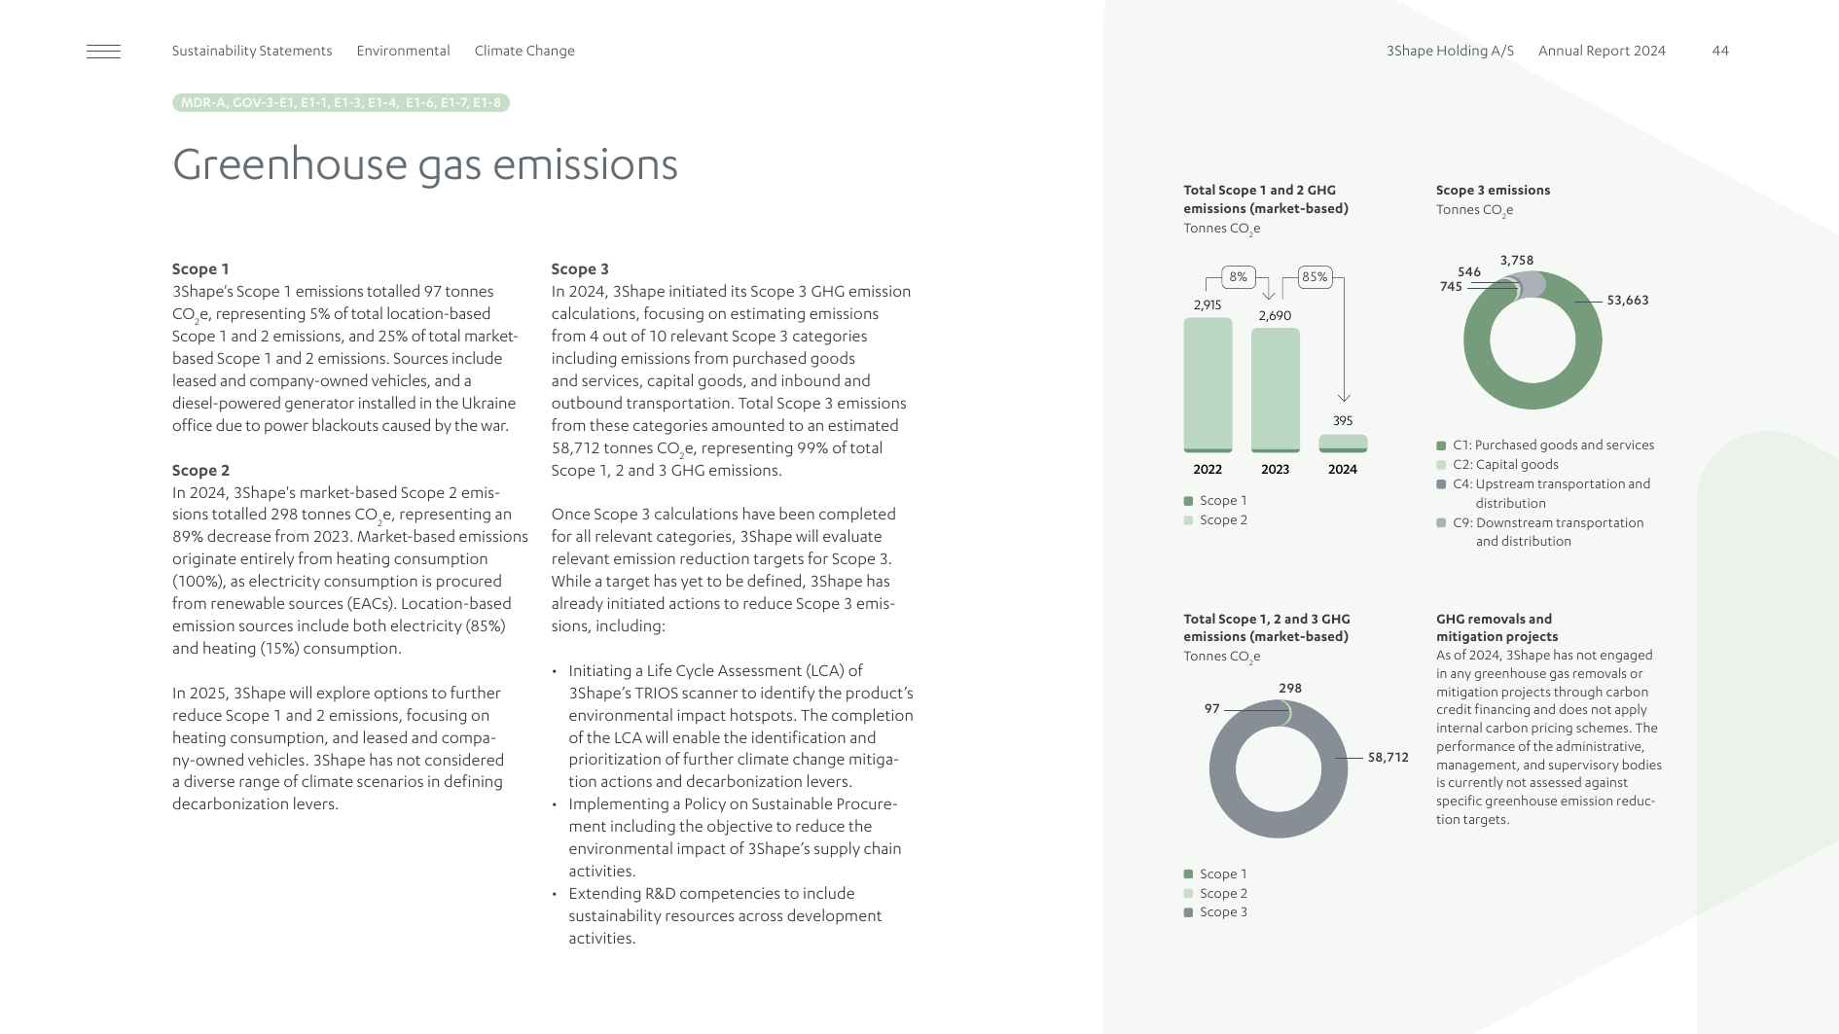1839x1034 pixels.
Task: Select the Climate Change breadcrumb
Action: [524, 51]
